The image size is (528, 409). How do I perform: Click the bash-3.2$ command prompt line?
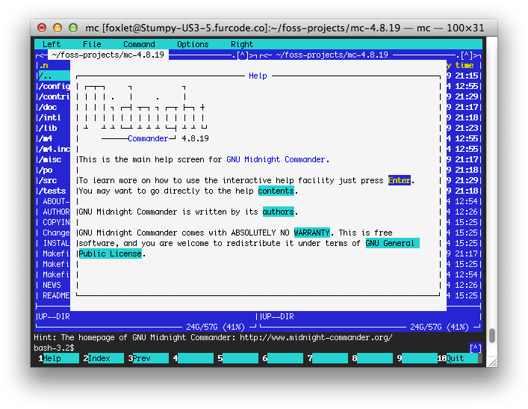point(54,348)
